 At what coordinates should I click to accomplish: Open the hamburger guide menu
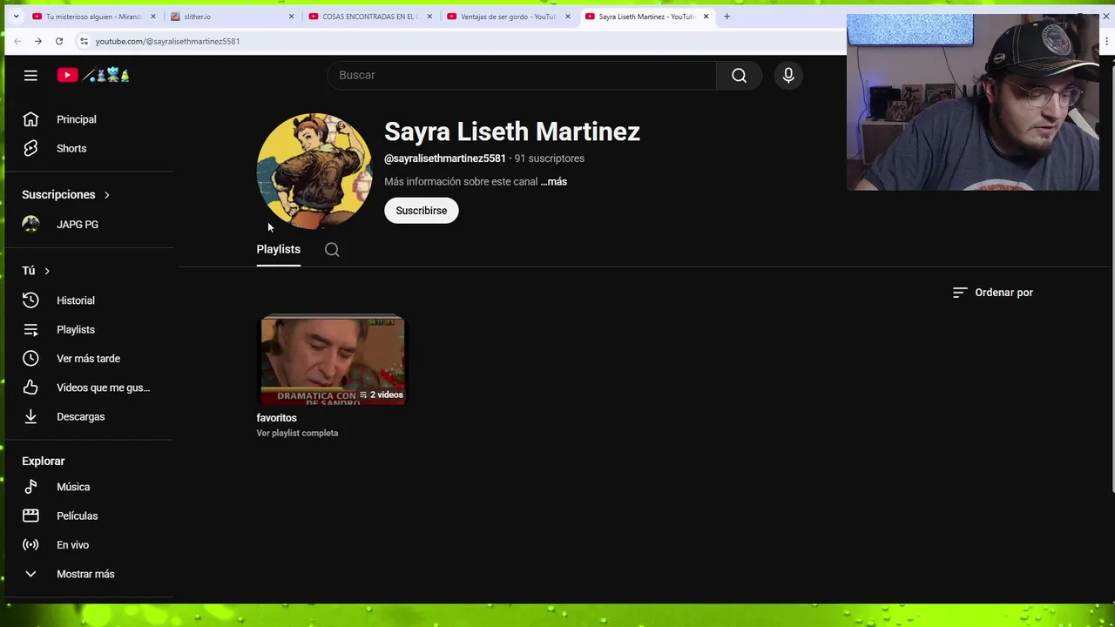tap(30, 76)
